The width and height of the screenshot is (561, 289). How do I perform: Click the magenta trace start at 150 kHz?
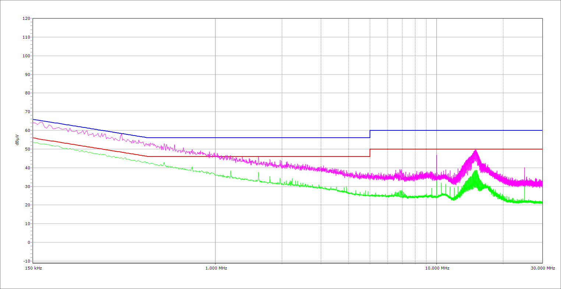[33, 123]
